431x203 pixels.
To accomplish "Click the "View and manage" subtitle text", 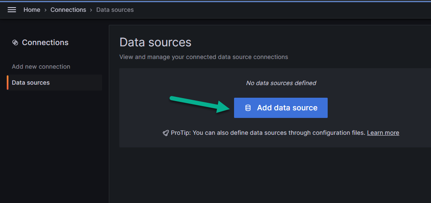I will [x=204, y=56].
